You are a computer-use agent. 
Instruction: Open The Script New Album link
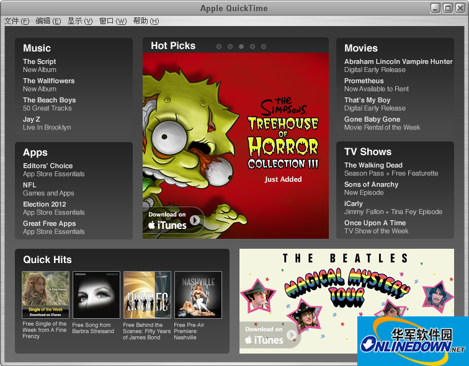tap(40, 66)
